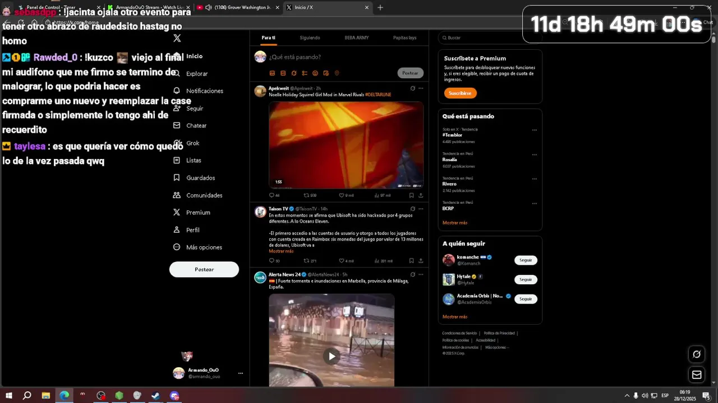Bookmark the Apekweit post
The height and width of the screenshot is (403, 718).
tap(411, 195)
